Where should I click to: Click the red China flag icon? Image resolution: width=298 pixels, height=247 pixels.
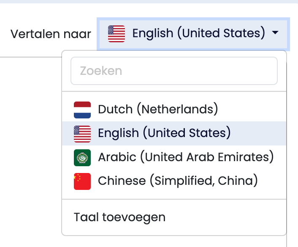click(82, 181)
